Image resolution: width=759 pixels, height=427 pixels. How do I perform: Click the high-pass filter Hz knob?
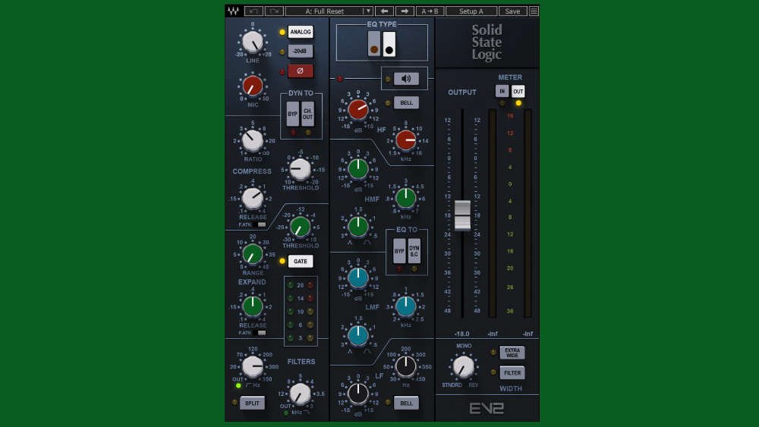pyautogui.click(x=253, y=367)
